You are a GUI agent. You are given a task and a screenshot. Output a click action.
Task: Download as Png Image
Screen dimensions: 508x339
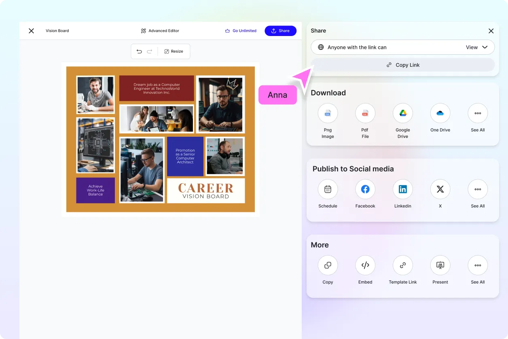click(x=328, y=113)
